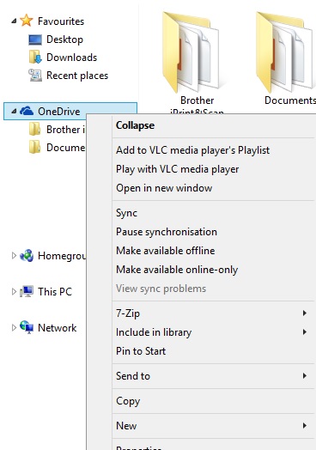
Task: Click the Network globe icon
Action: (27, 327)
